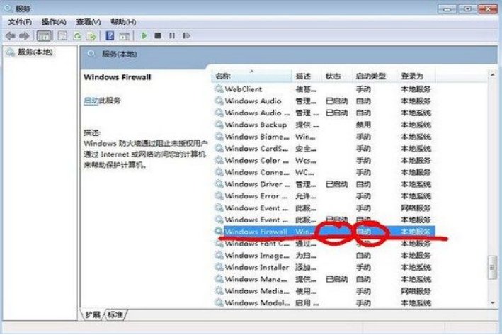Open the 操作(A) menu
This screenshot has width=502, height=335.
[x=54, y=22]
